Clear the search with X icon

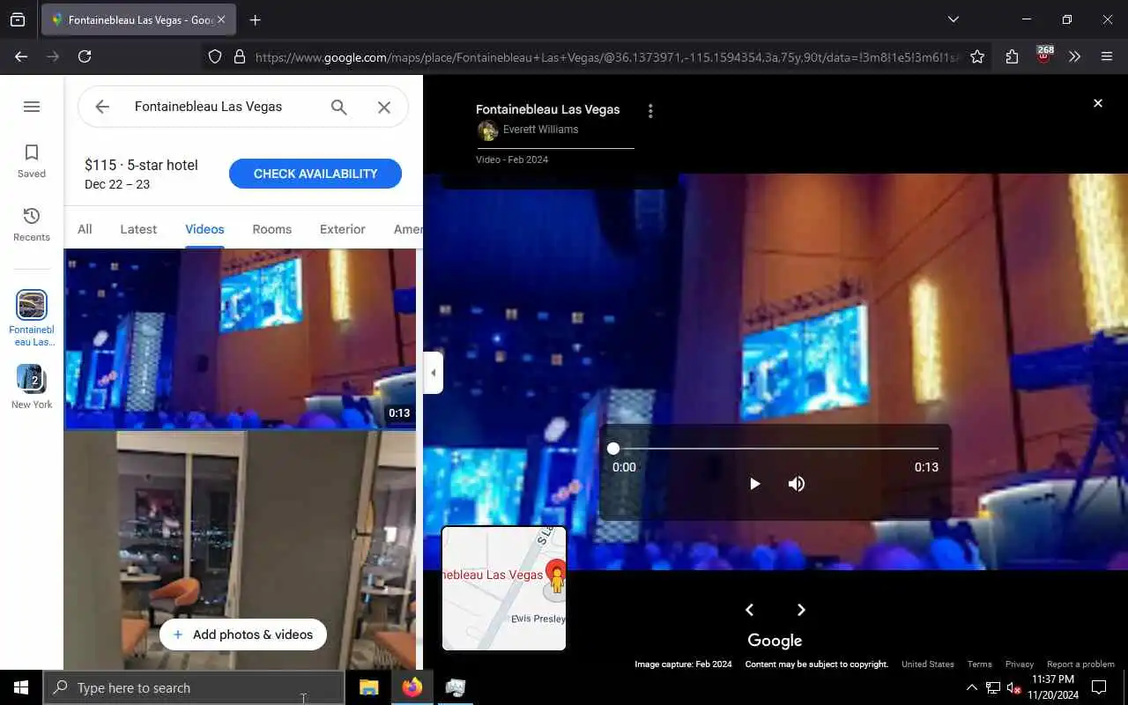tap(384, 107)
